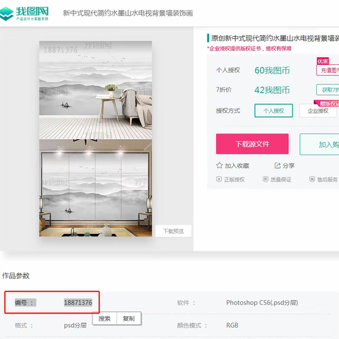
Task: Click the 我图网 logo
Action: [24, 13]
